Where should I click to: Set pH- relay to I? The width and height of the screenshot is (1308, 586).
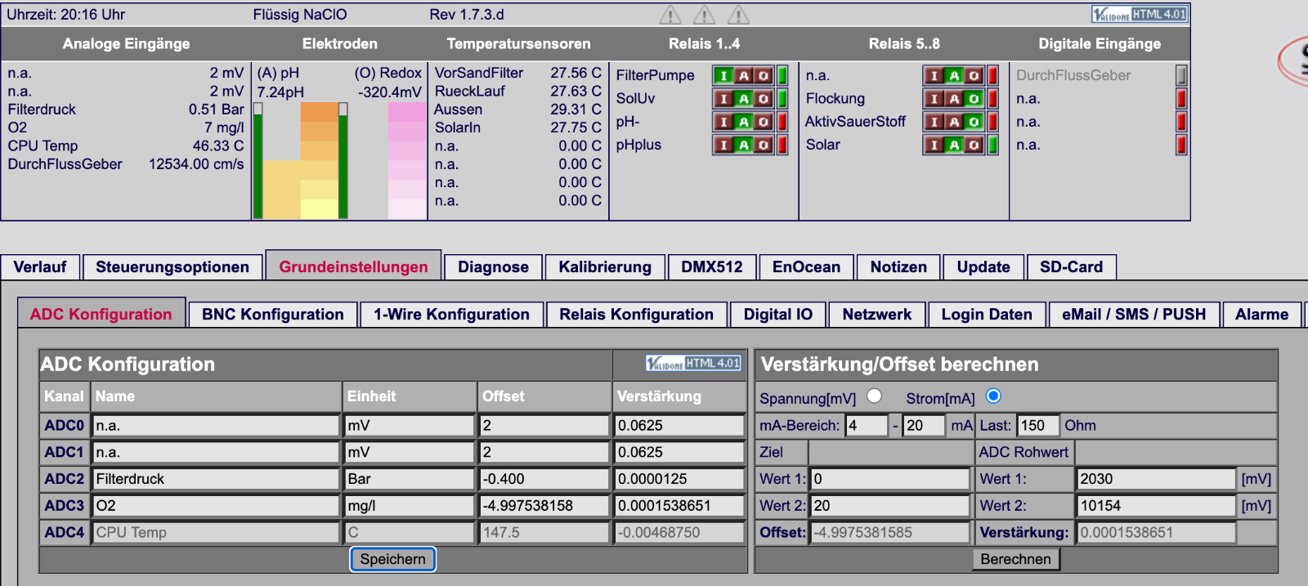[x=723, y=122]
